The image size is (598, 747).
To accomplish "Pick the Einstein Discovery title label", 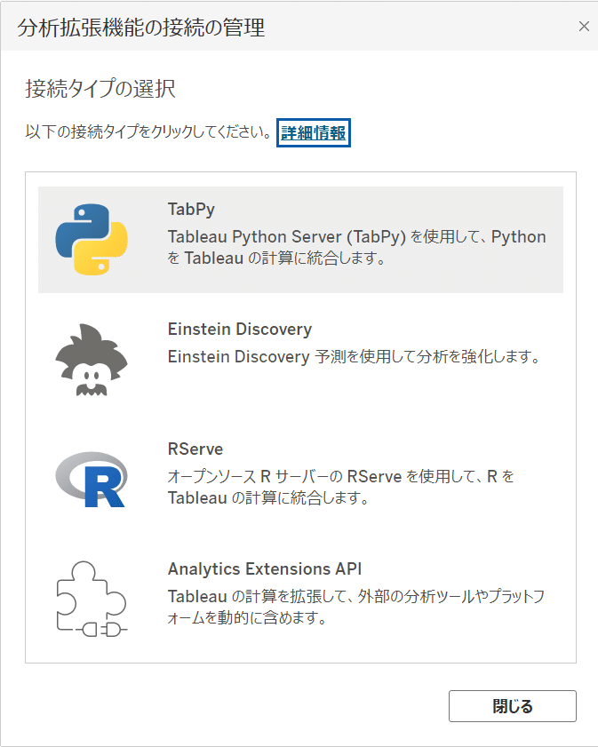I will (240, 330).
